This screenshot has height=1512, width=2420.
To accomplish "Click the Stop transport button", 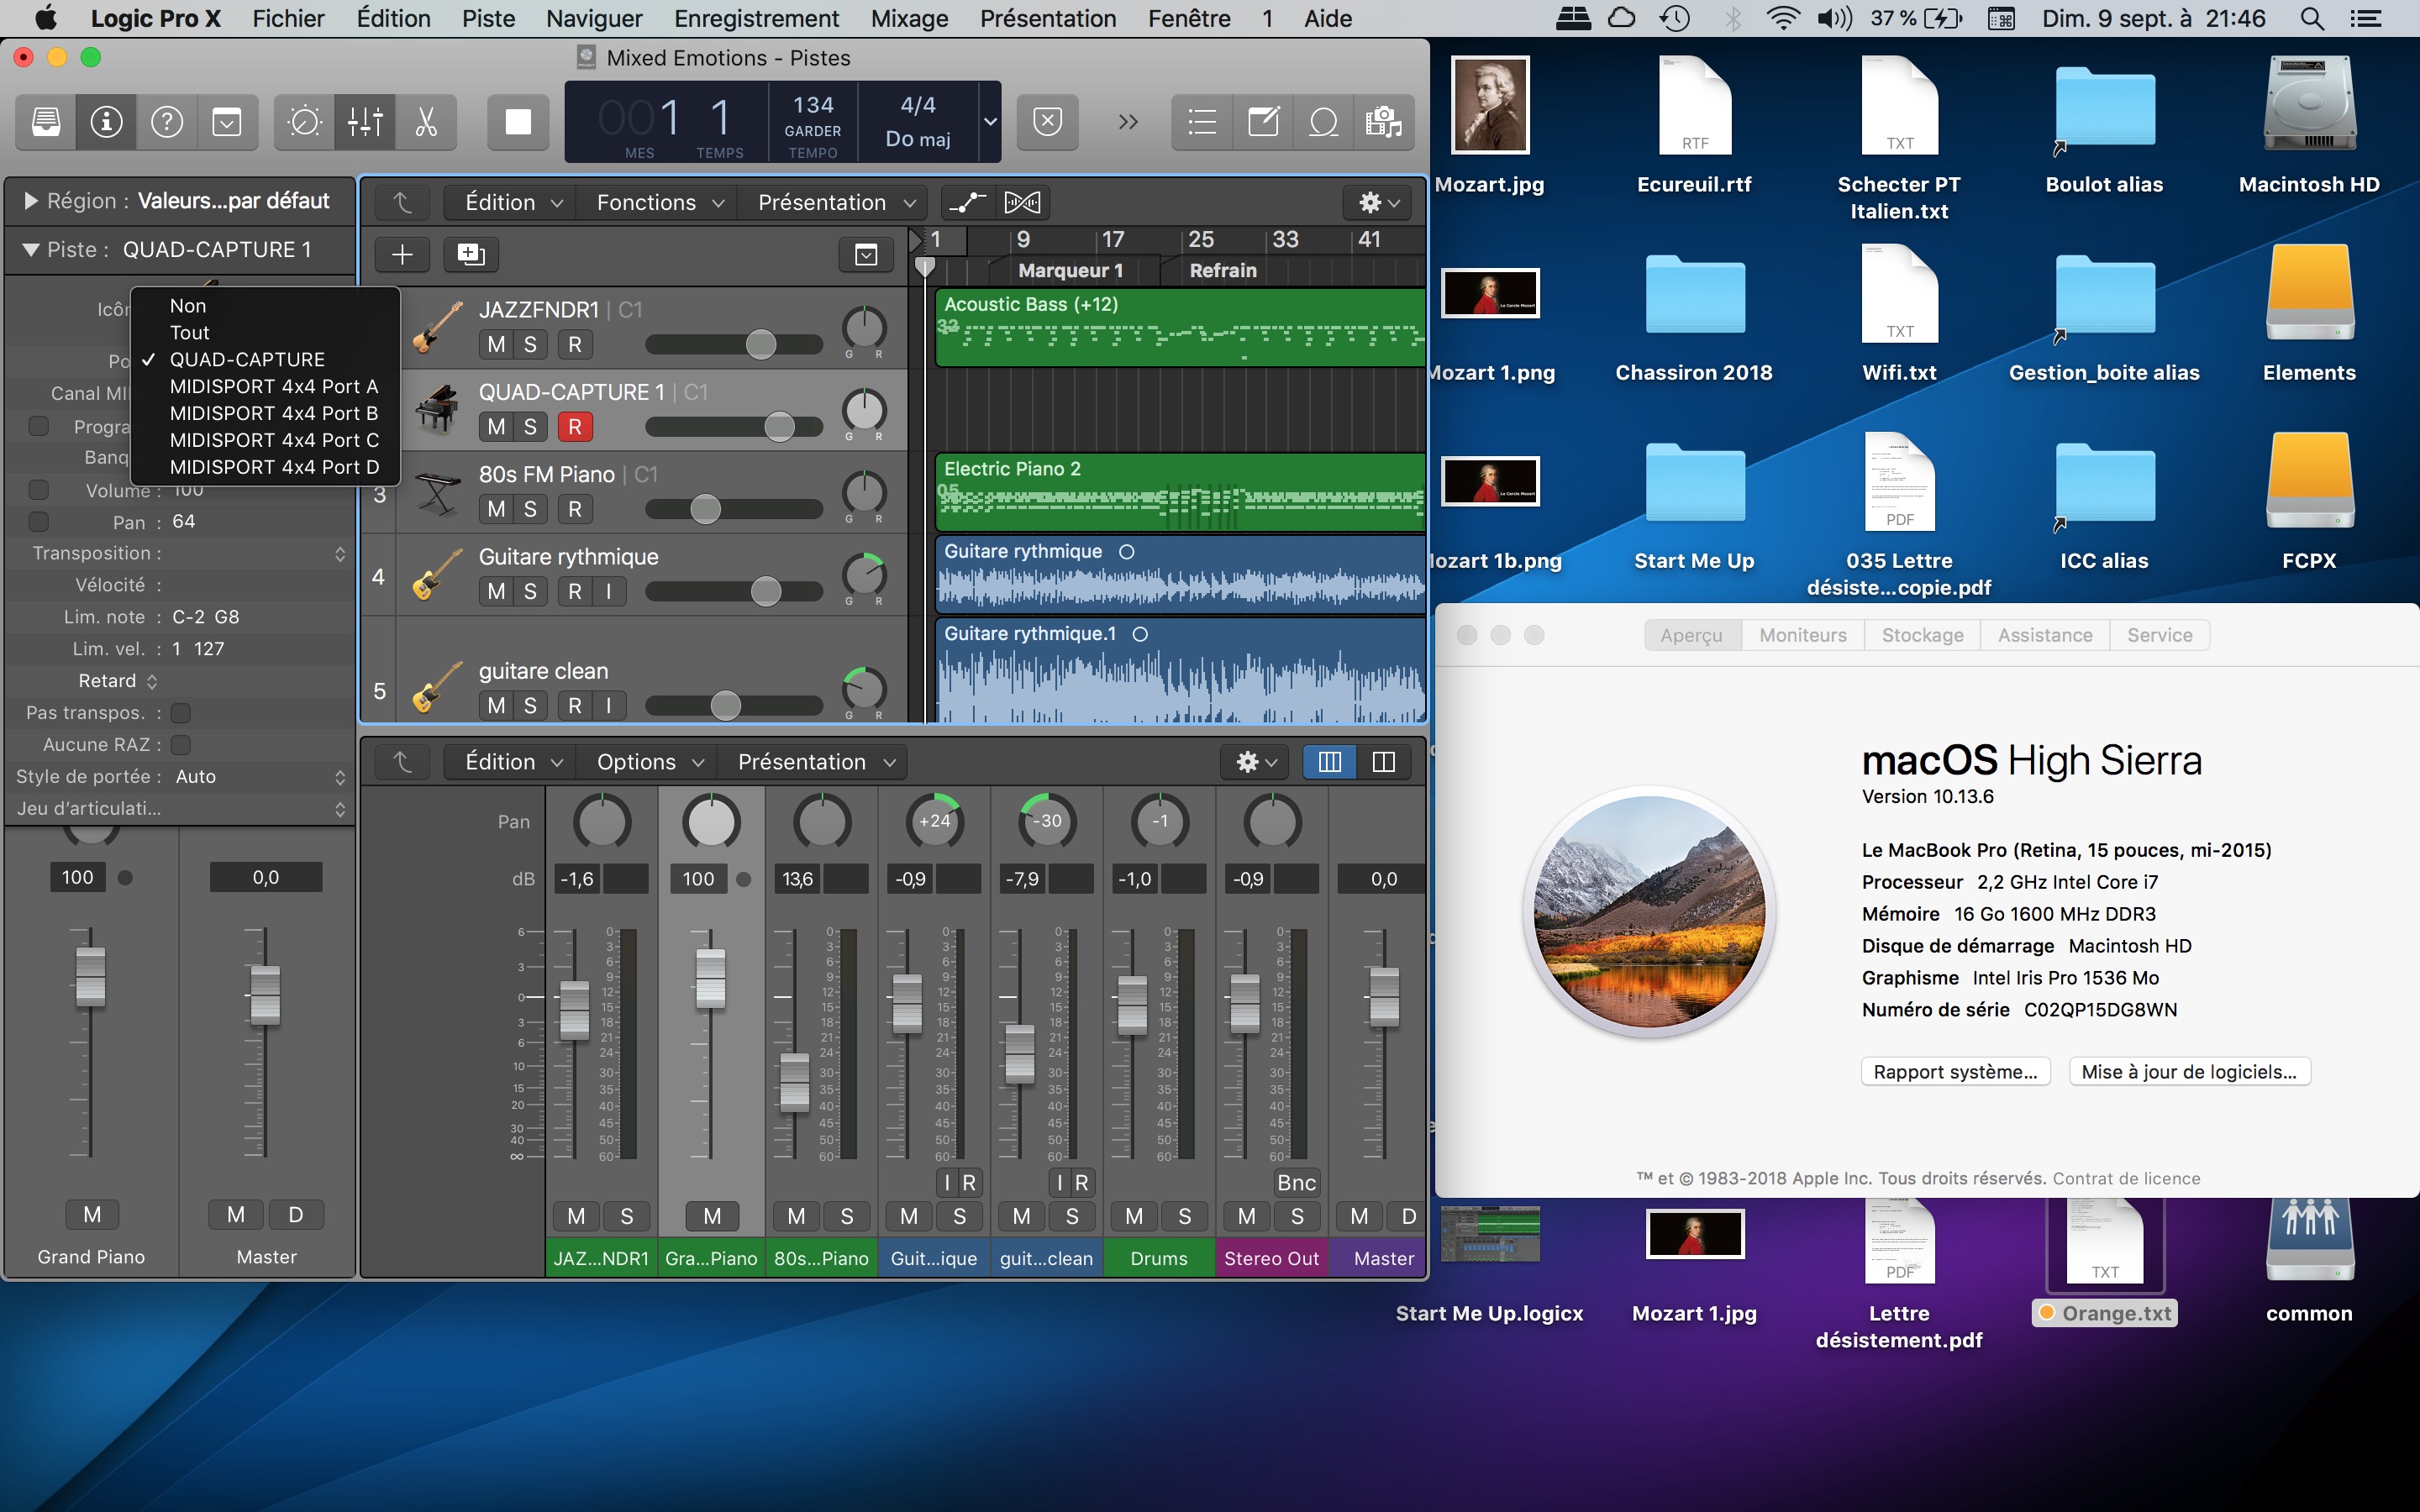I will click(518, 122).
